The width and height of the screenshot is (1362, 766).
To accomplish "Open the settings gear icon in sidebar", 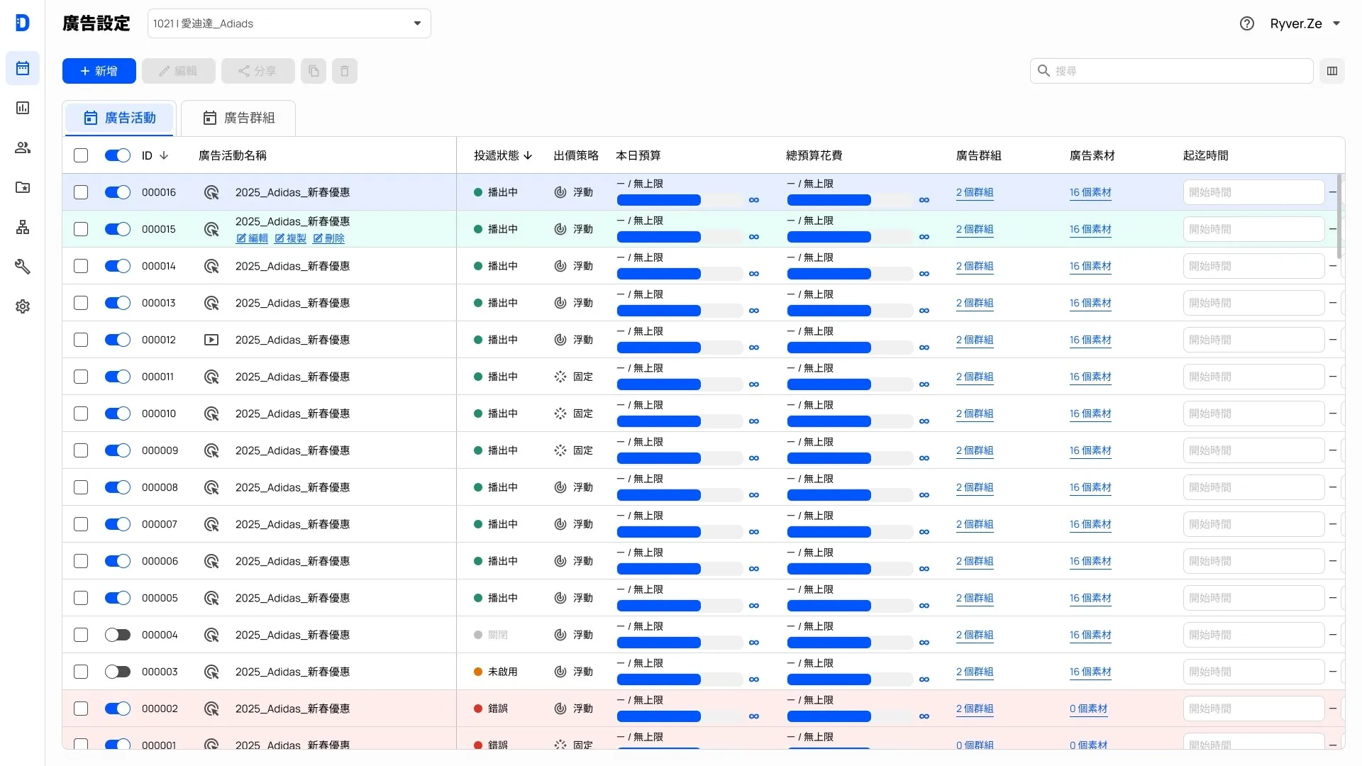I will (x=23, y=306).
